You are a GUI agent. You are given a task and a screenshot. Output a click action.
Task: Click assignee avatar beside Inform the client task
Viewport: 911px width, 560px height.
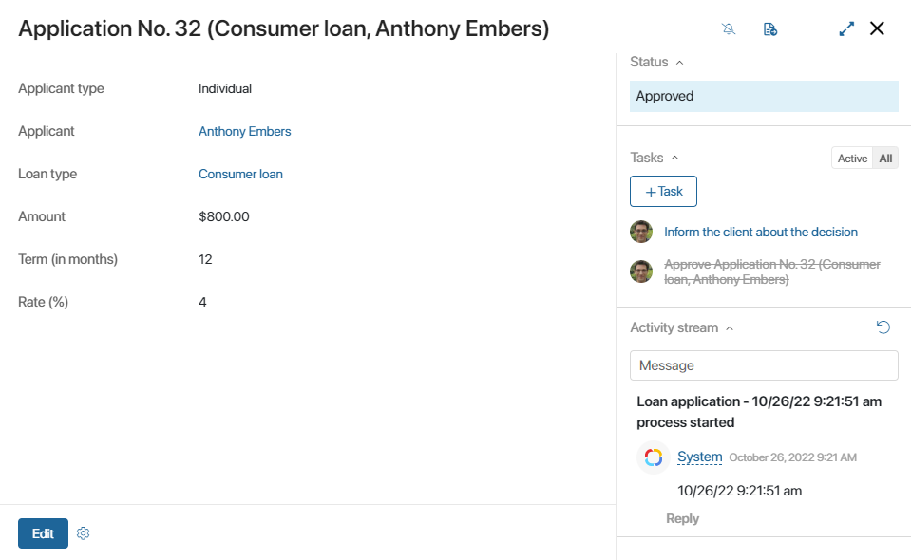tap(641, 232)
